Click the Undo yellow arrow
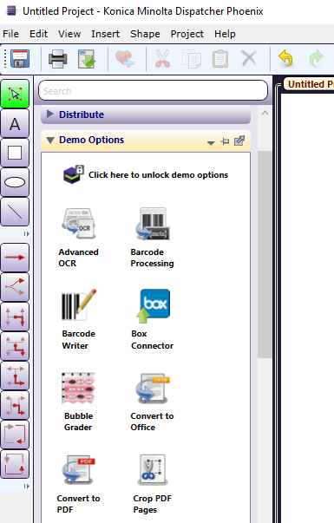Viewport: 334px width, 523px height. [x=285, y=58]
